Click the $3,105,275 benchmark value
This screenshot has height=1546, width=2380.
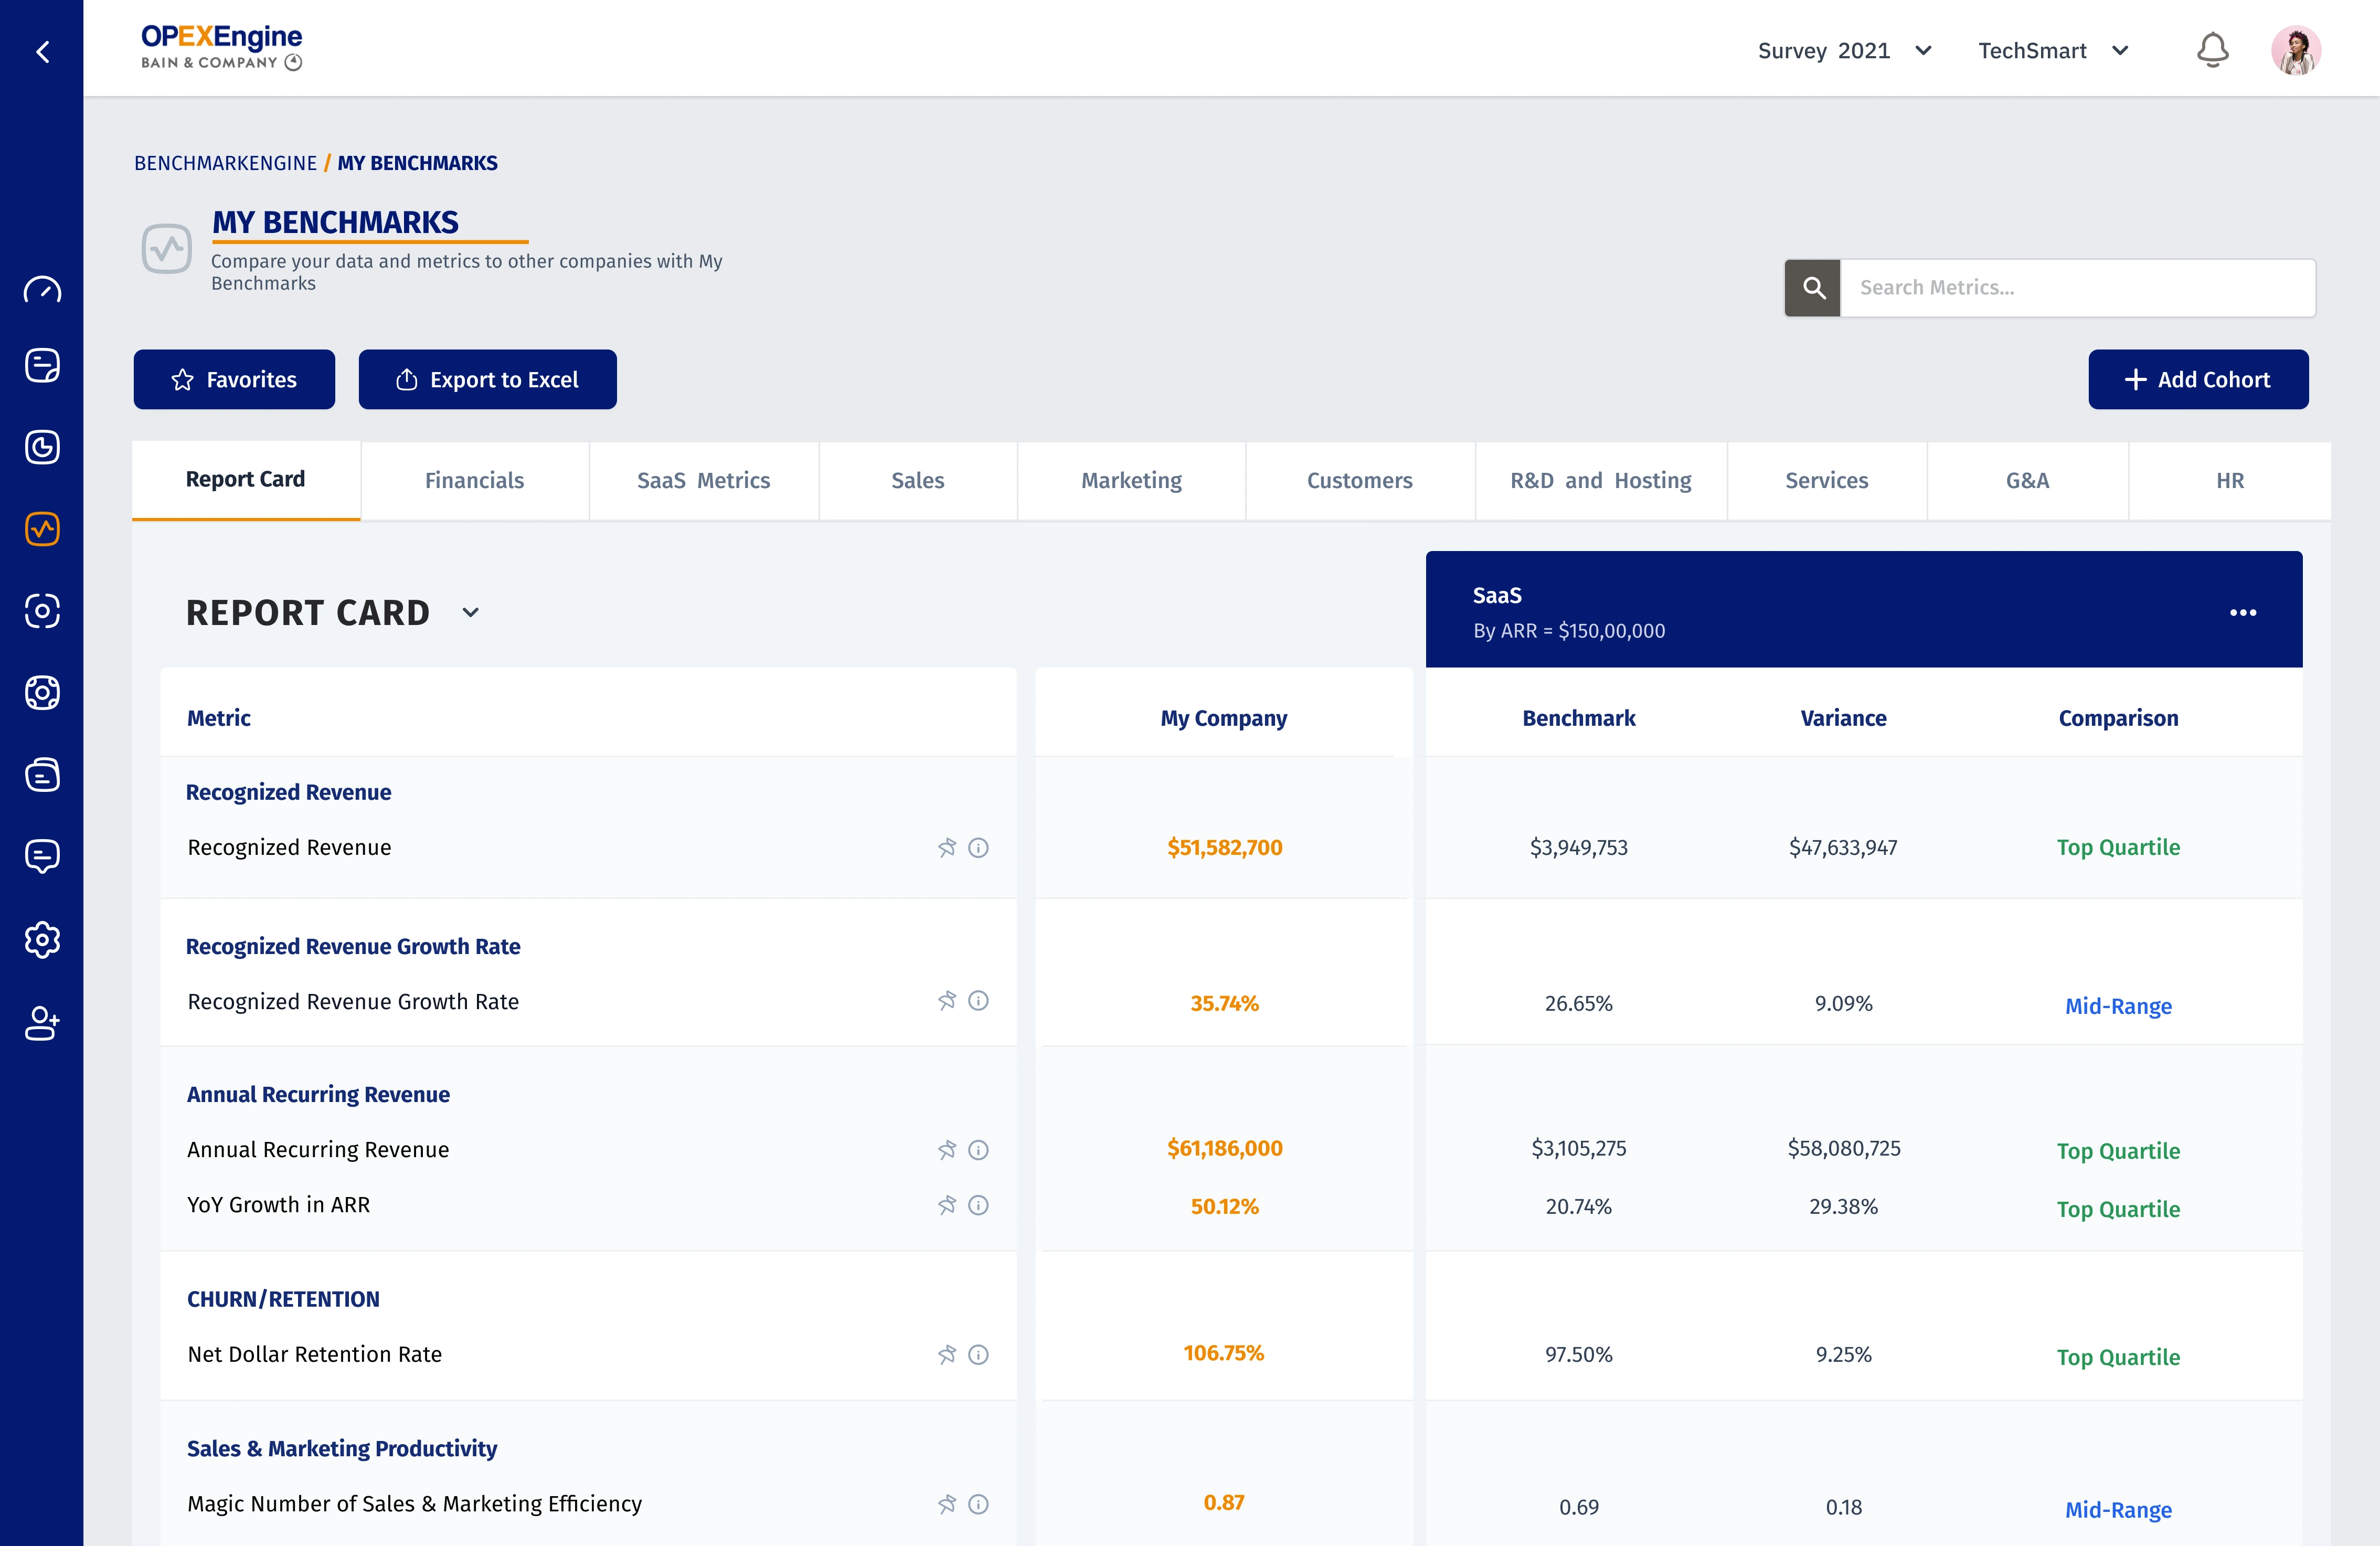click(1578, 1148)
